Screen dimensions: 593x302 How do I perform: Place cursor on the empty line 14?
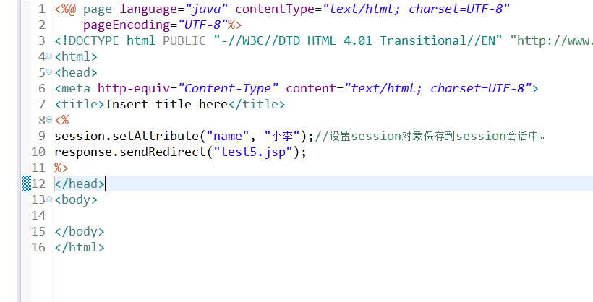[323, 215]
